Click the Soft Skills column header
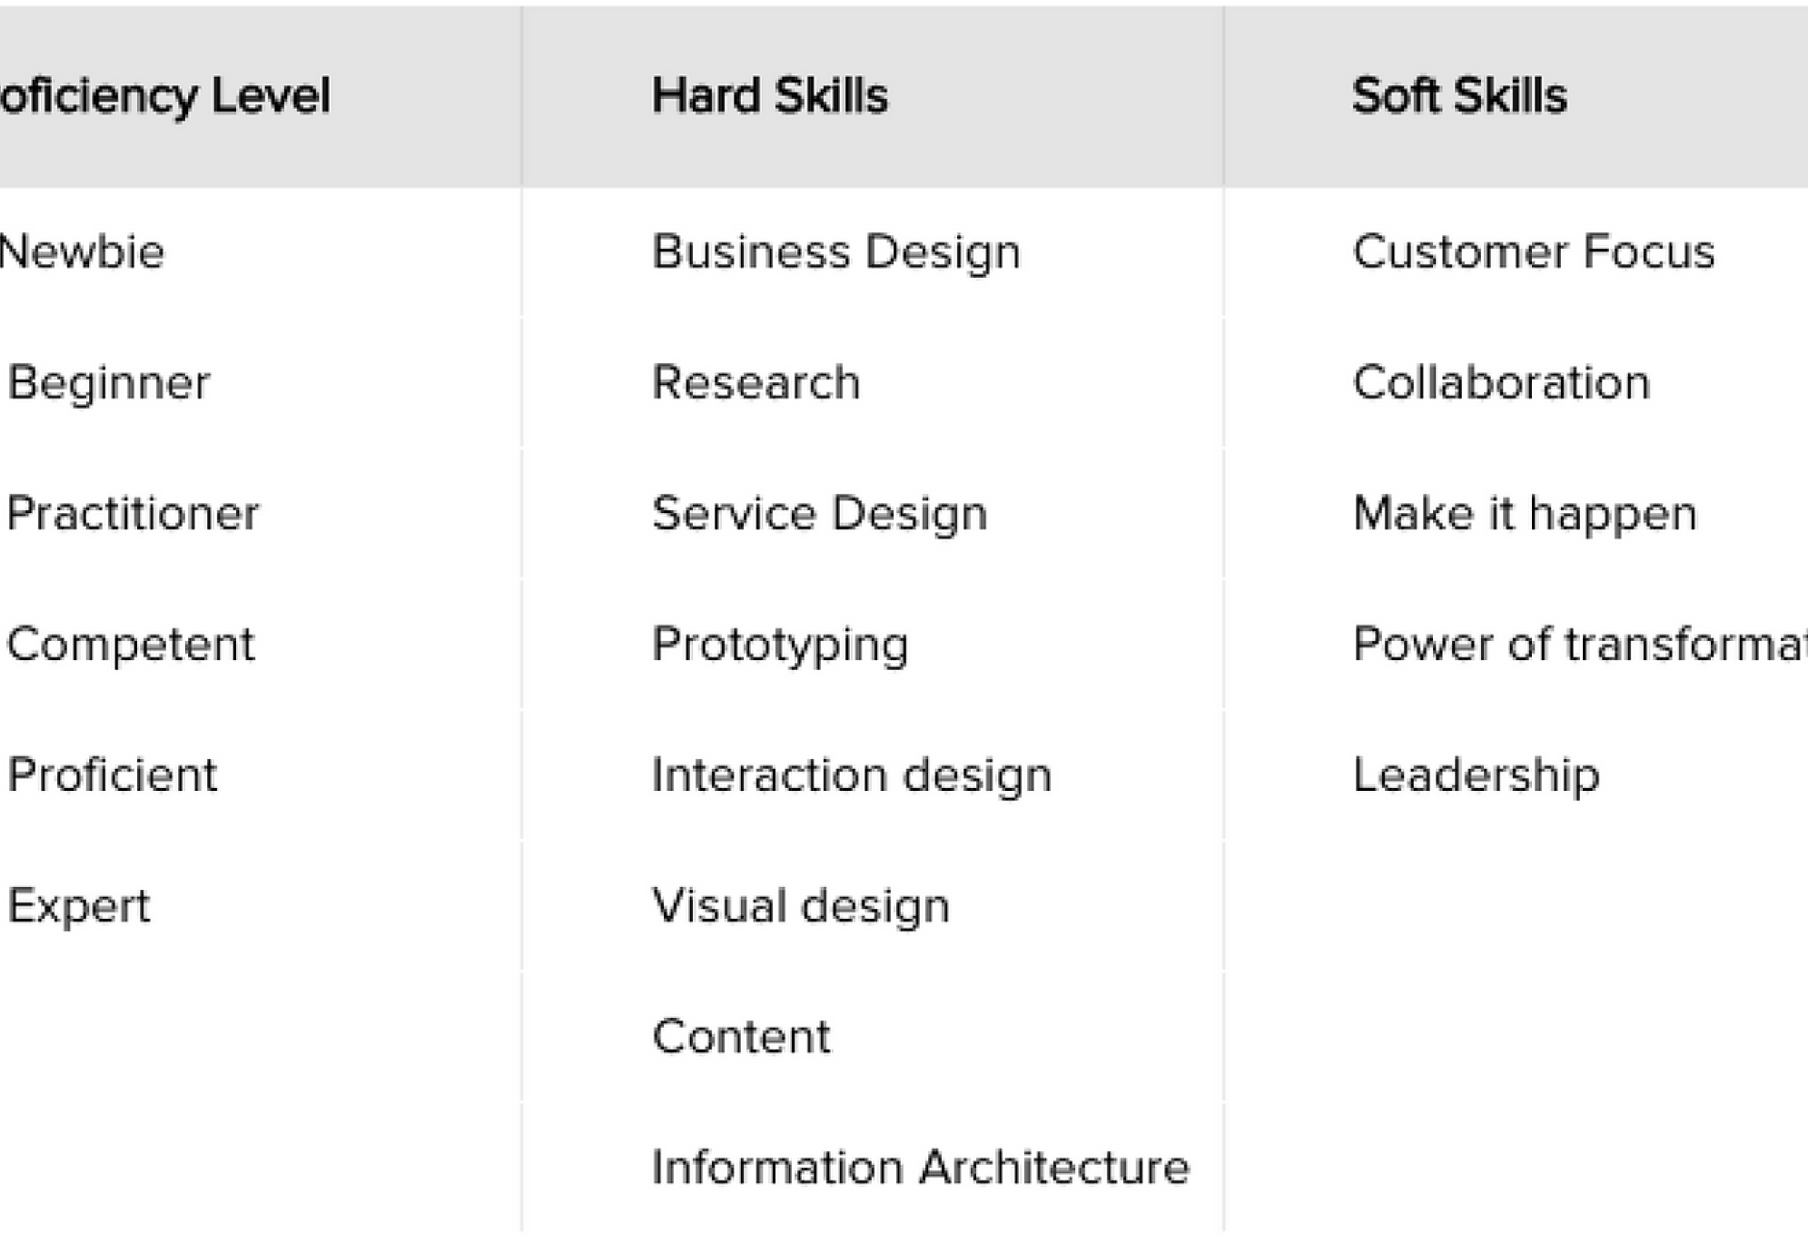This screenshot has height=1253, width=1808. [1458, 96]
